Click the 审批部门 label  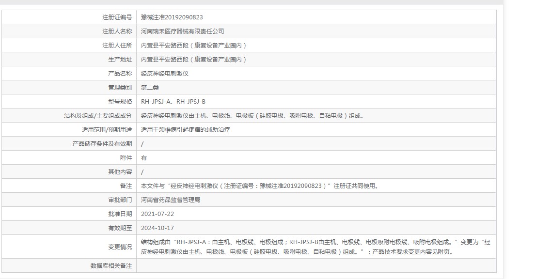click(x=120, y=200)
